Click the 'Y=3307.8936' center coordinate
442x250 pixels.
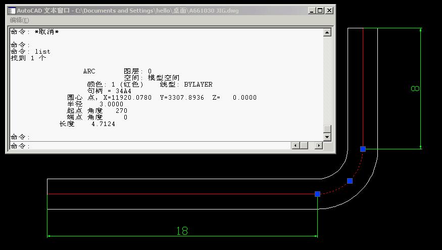click(x=182, y=98)
